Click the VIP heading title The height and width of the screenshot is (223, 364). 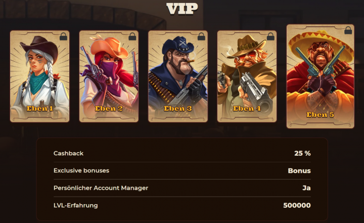[x=182, y=9]
